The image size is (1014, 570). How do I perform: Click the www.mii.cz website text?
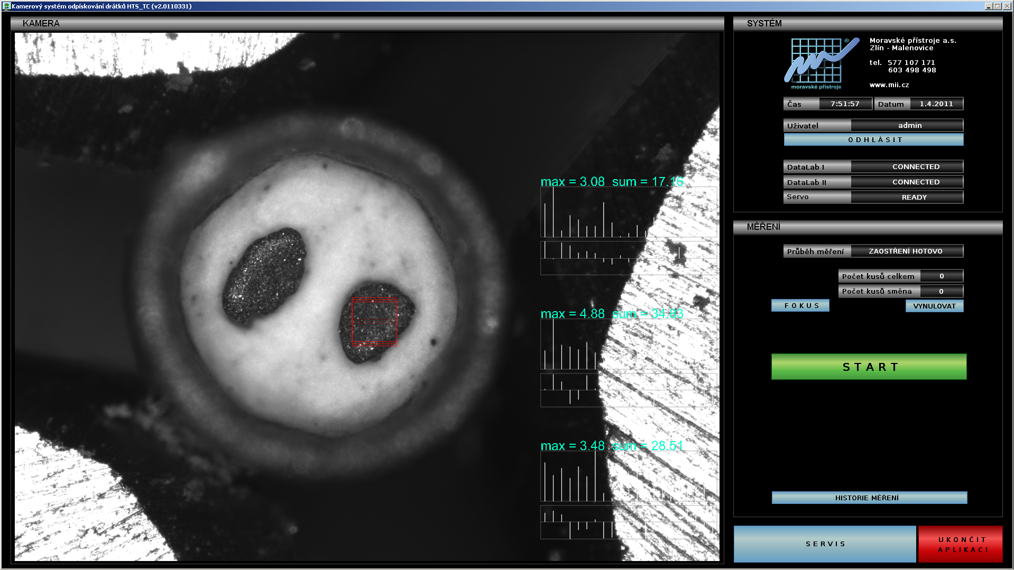tap(889, 85)
